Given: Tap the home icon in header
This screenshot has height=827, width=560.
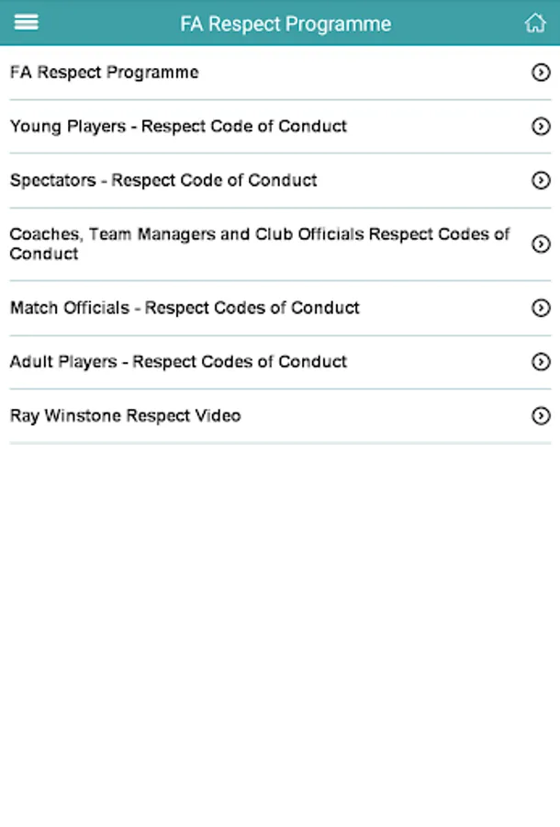Looking at the screenshot, I should pos(534,23).
